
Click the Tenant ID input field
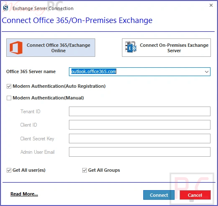point(139,111)
